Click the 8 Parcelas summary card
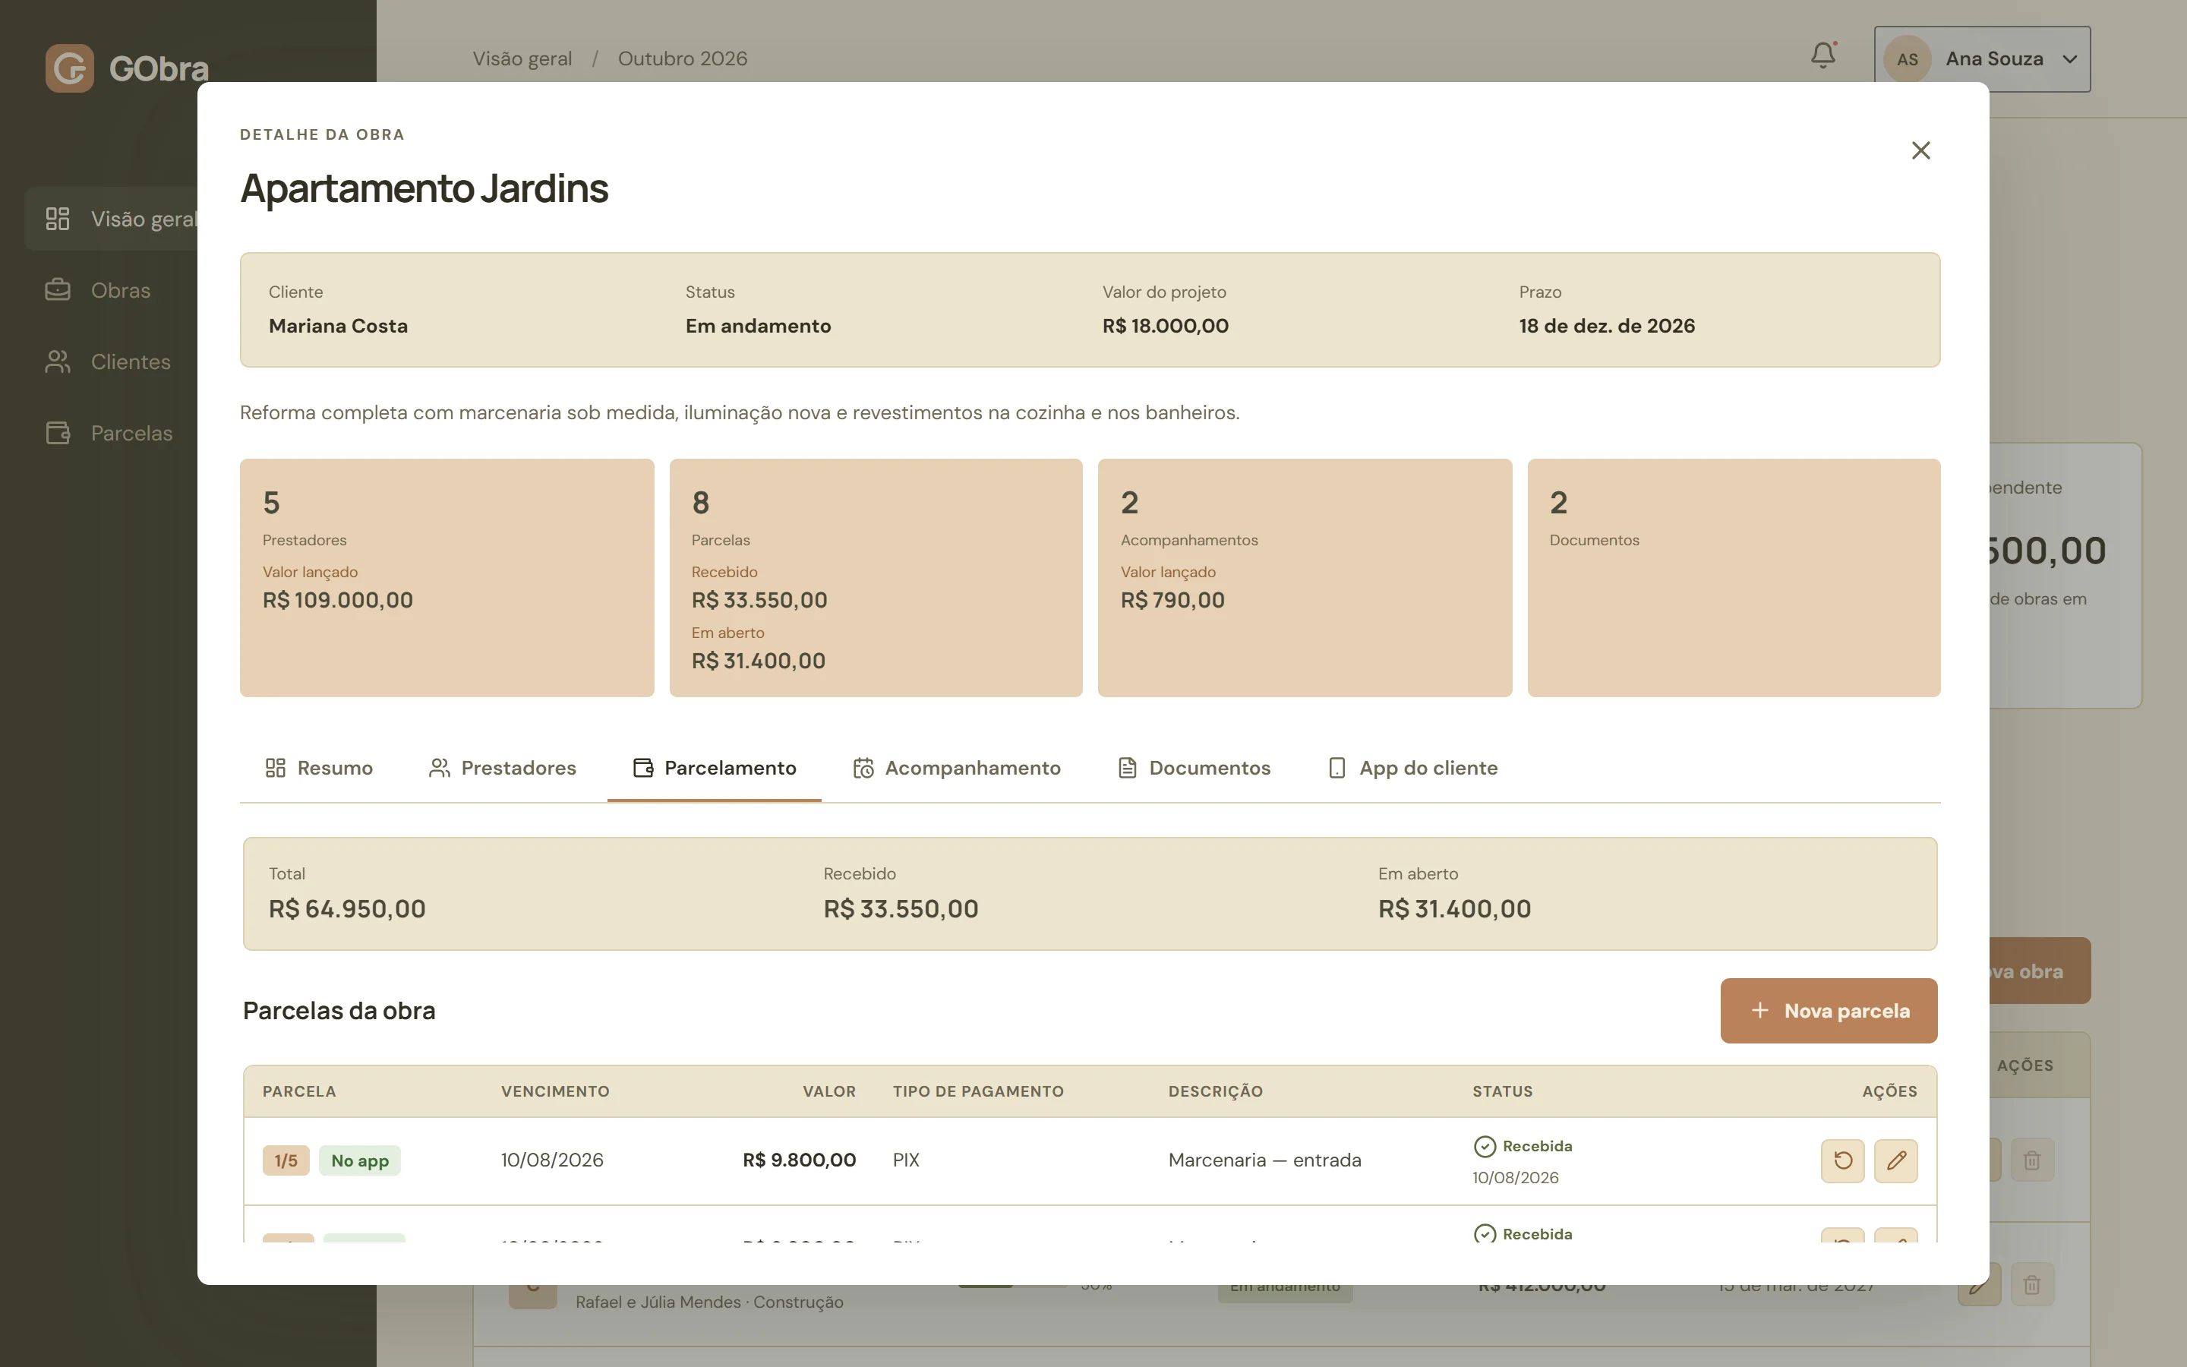The height and width of the screenshot is (1367, 2187). [876, 578]
